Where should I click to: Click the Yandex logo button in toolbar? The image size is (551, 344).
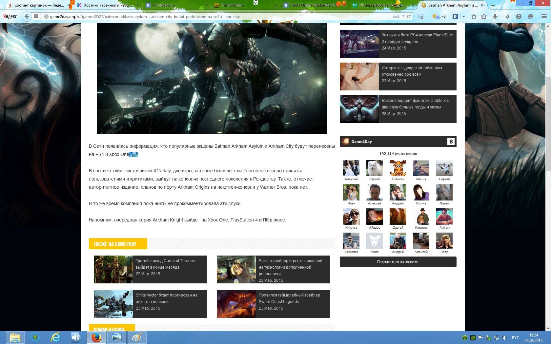tap(10, 16)
